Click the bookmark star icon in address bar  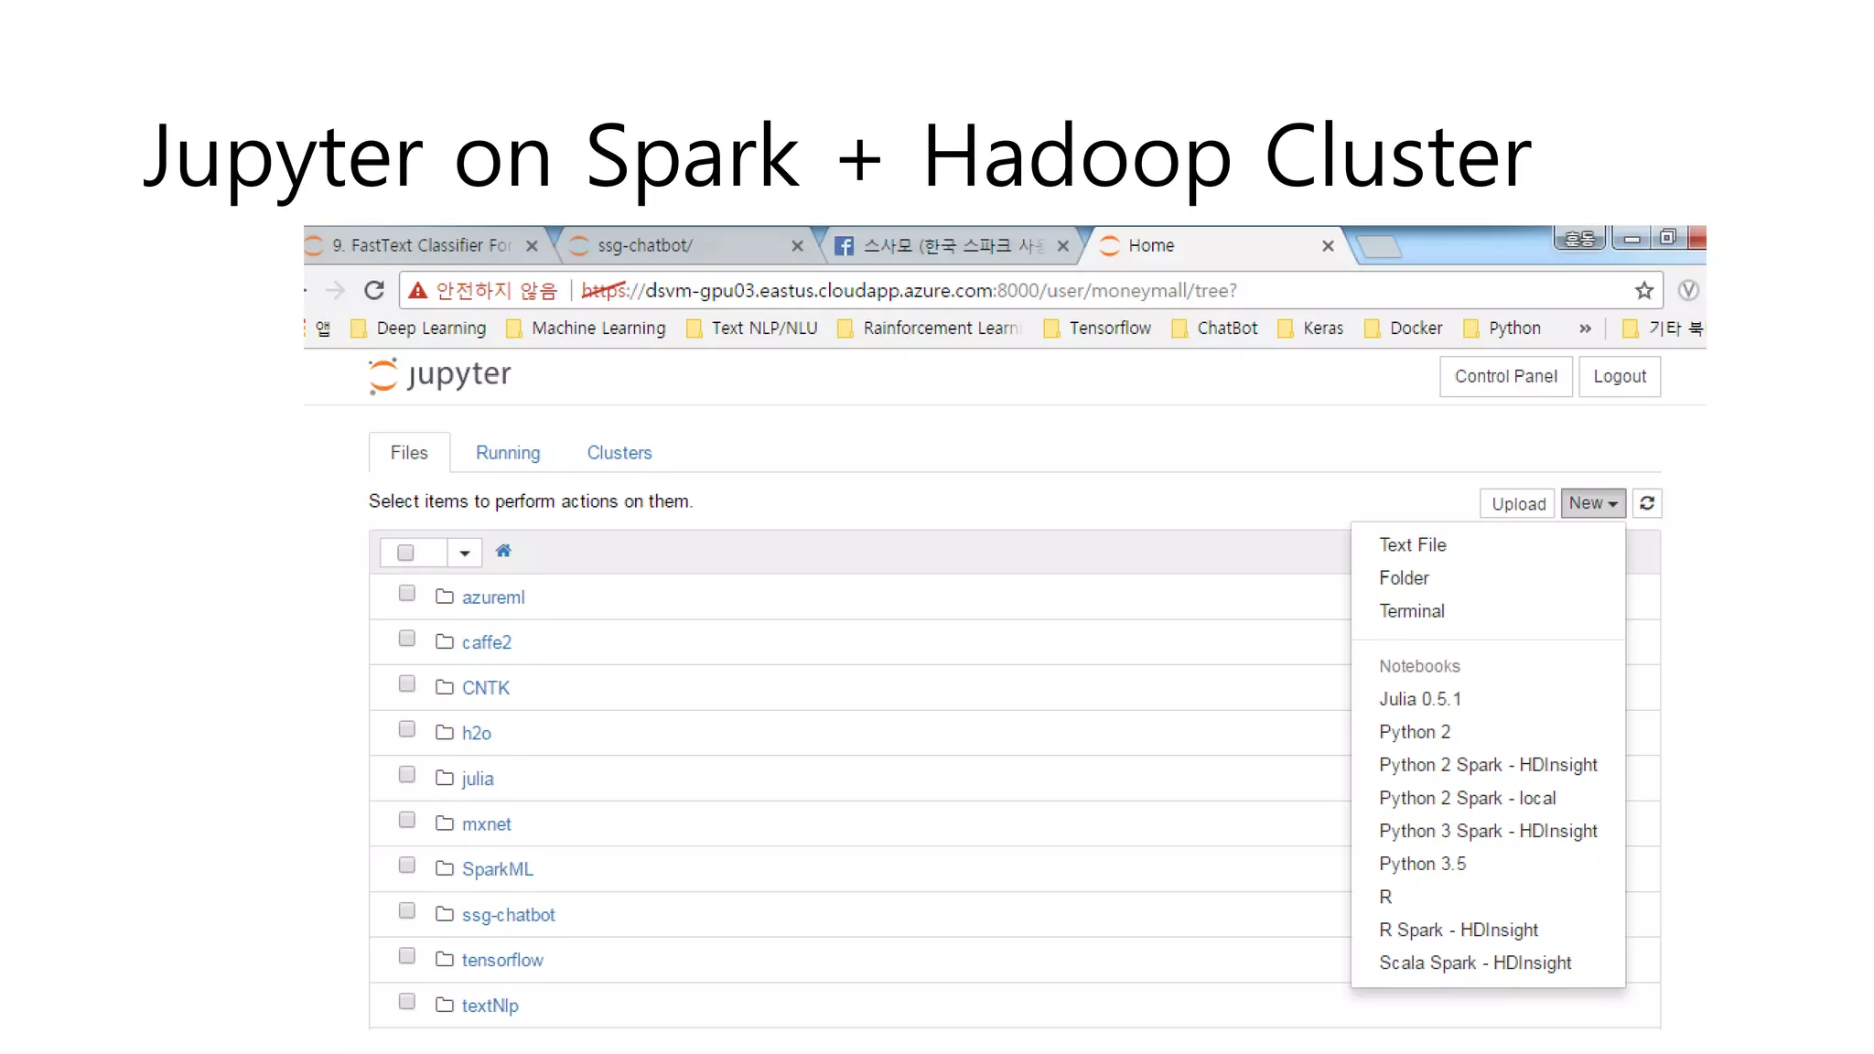(1643, 291)
